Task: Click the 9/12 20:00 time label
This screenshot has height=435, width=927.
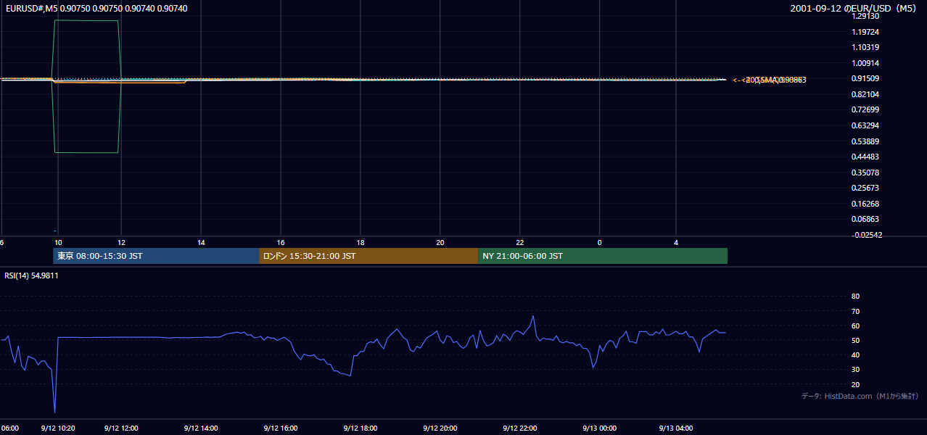Action: 440,428
